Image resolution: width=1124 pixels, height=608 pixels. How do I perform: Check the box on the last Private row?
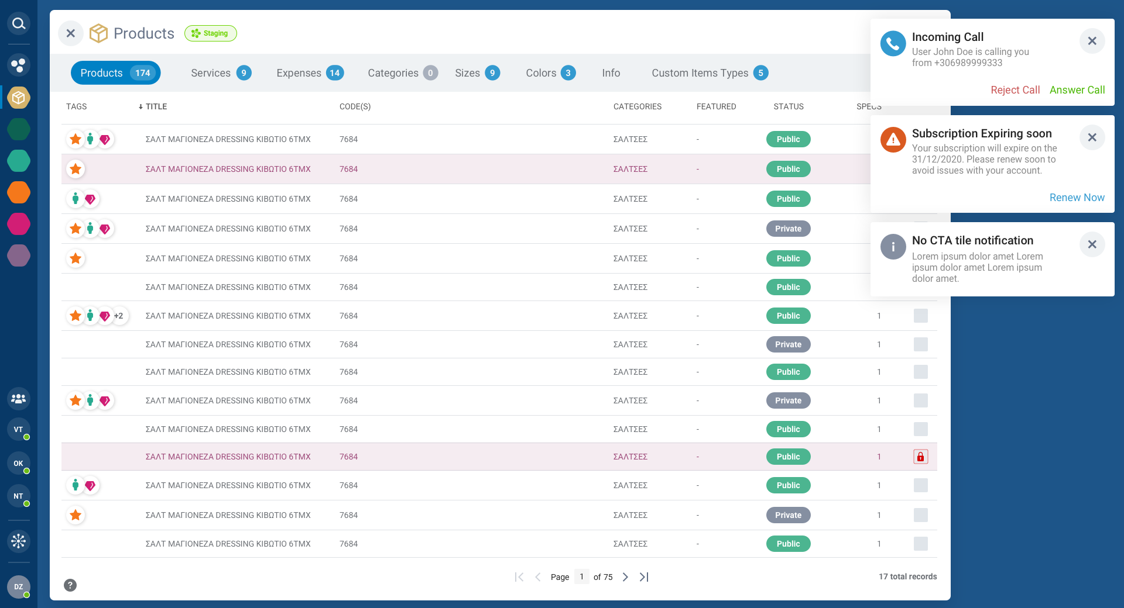point(920,515)
